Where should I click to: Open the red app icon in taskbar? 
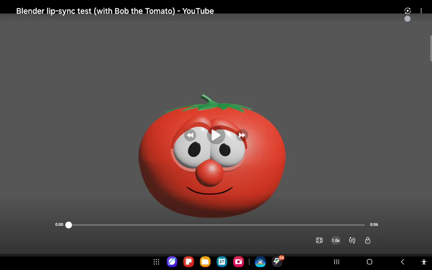coord(189,262)
